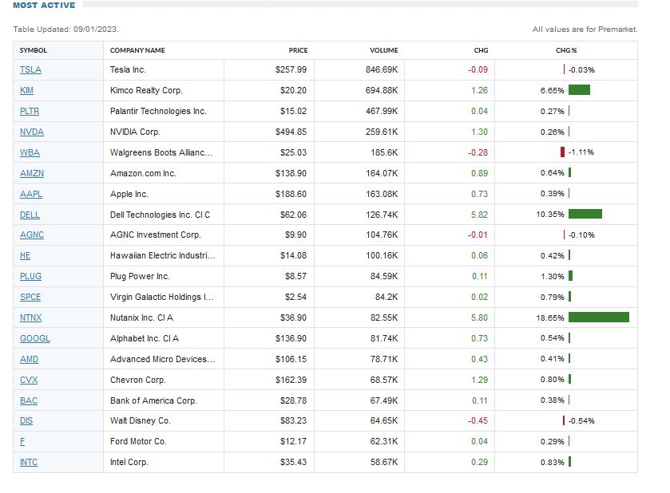This screenshot has width=670, height=493.
Task: Select the Walt Disney Co. row name
Action: pyautogui.click(x=140, y=420)
